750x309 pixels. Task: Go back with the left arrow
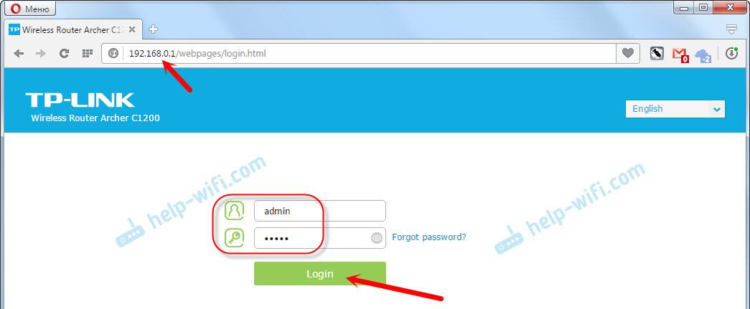point(19,54)
